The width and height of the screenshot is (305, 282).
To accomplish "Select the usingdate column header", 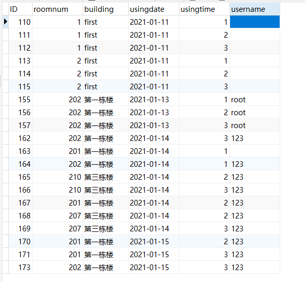I will tap(154, 9).
